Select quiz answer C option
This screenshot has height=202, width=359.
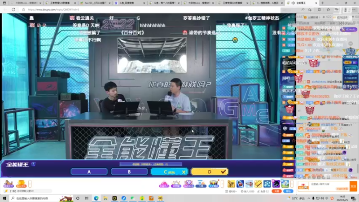pyautogui.click(x=169, y=172)
